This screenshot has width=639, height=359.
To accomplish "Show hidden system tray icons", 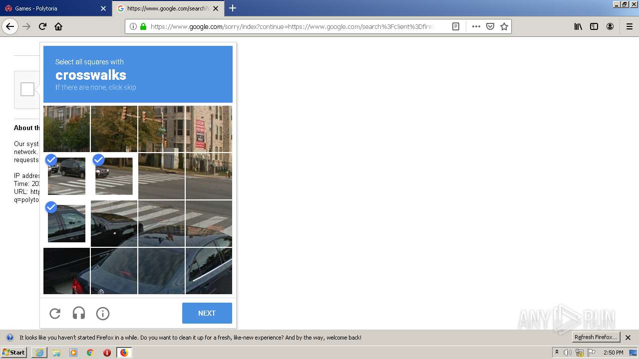I will pos(557,353).
